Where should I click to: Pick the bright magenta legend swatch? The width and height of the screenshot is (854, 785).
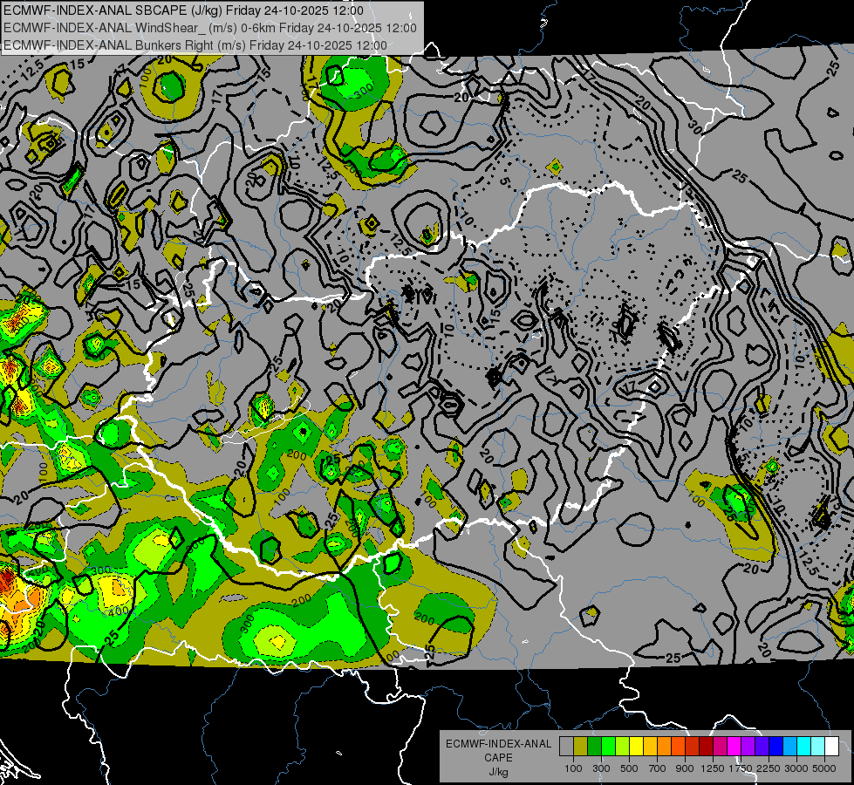[x=734, y=746]
